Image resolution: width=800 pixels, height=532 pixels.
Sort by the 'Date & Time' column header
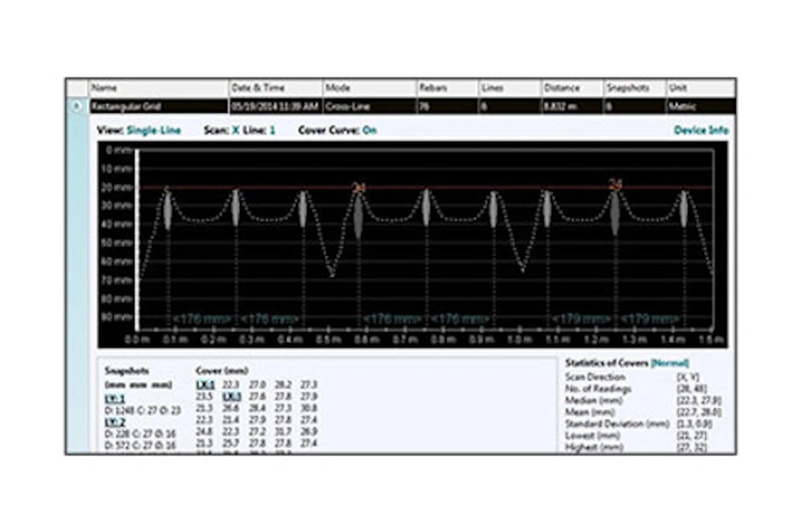276,87
